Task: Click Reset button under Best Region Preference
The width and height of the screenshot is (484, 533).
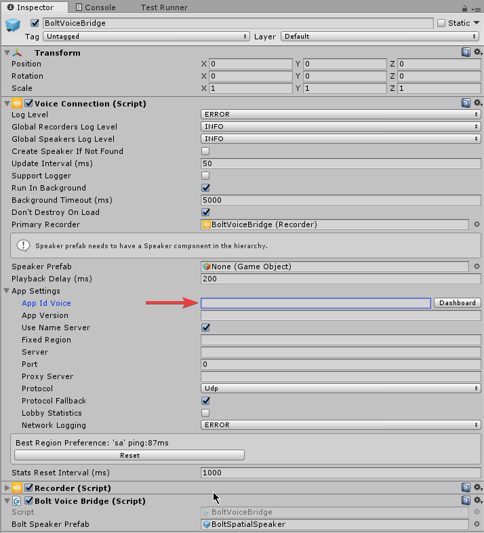Action: click(x=129, y=455)
